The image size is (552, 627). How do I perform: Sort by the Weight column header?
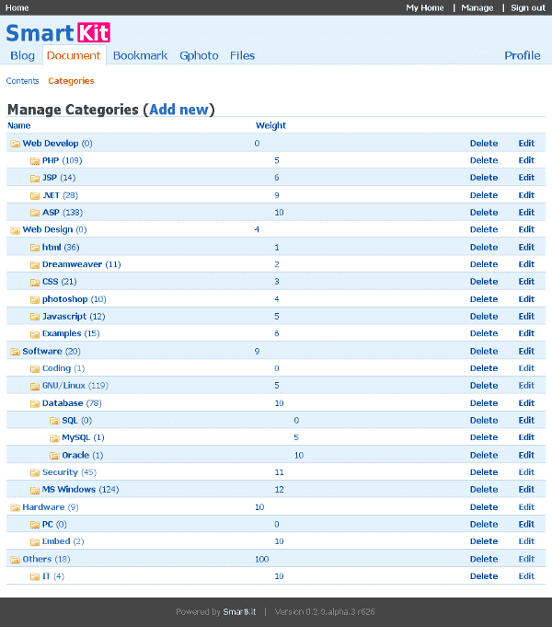(270, 125)
